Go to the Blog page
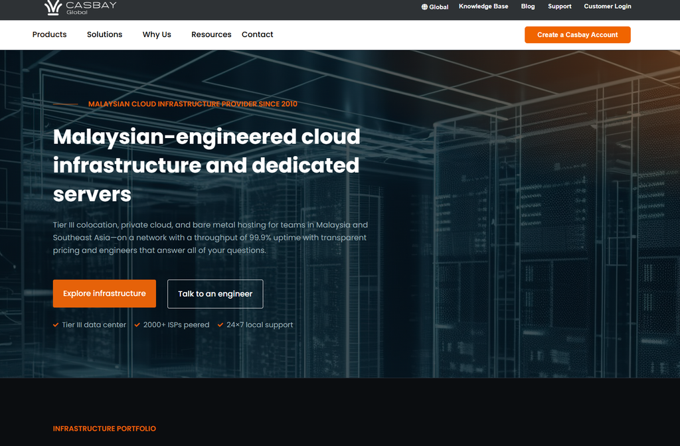680x446 pixels. point(528,7)
